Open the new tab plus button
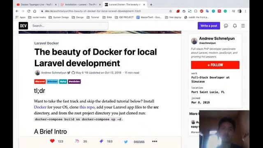 (151, 5)
